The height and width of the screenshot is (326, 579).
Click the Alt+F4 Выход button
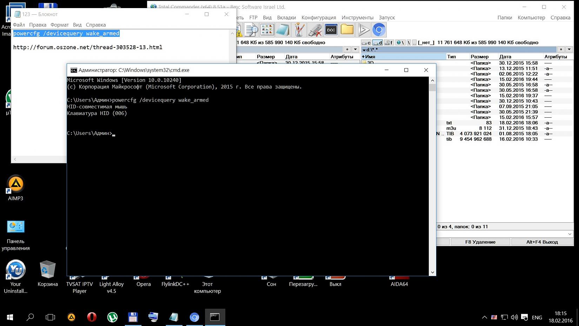click(542, 242)
